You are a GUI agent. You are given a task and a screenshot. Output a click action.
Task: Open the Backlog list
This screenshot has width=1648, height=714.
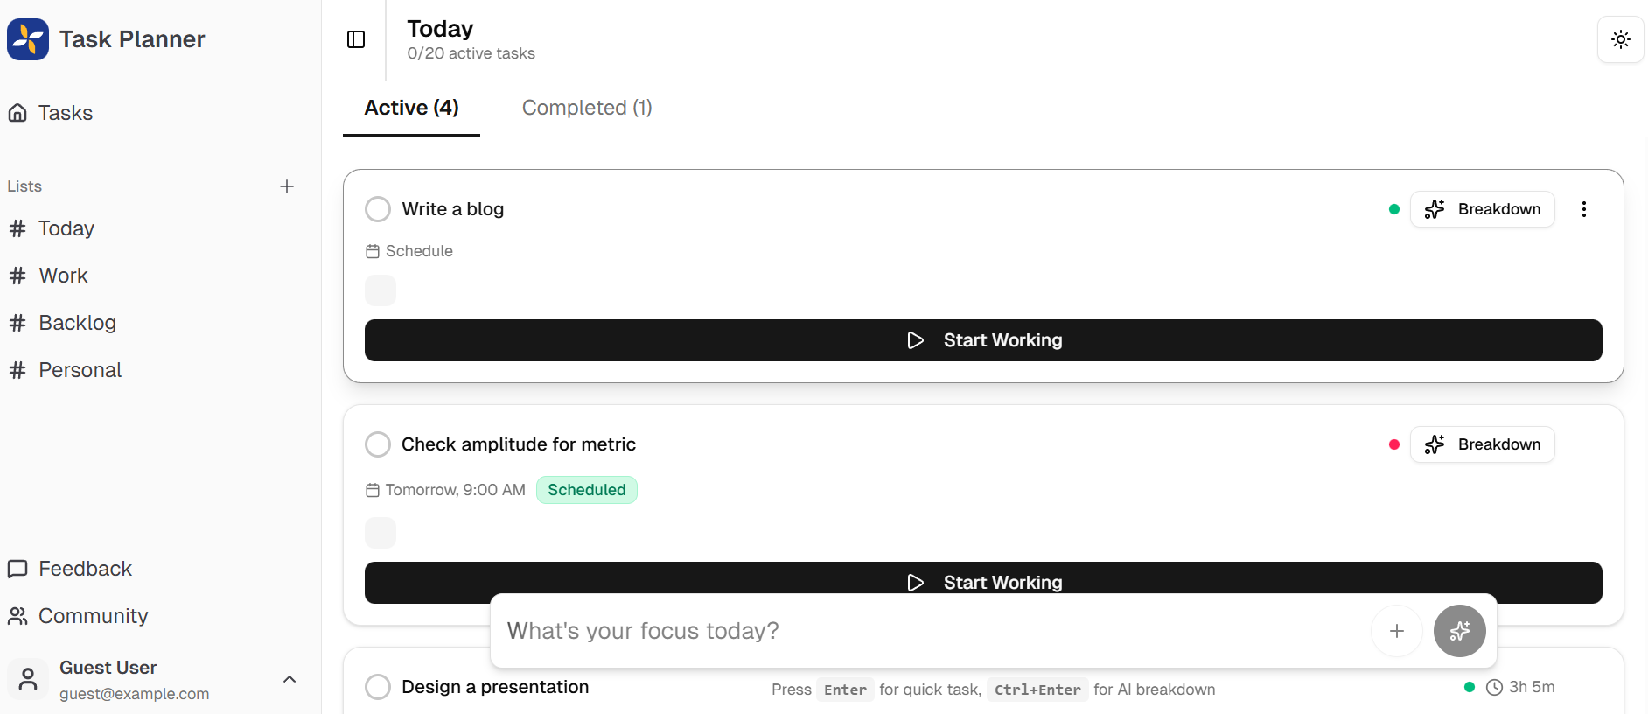click(x=76, y=322)
